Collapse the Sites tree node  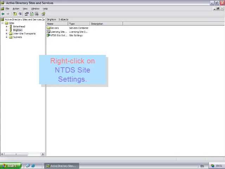click(x=2, y=23)
